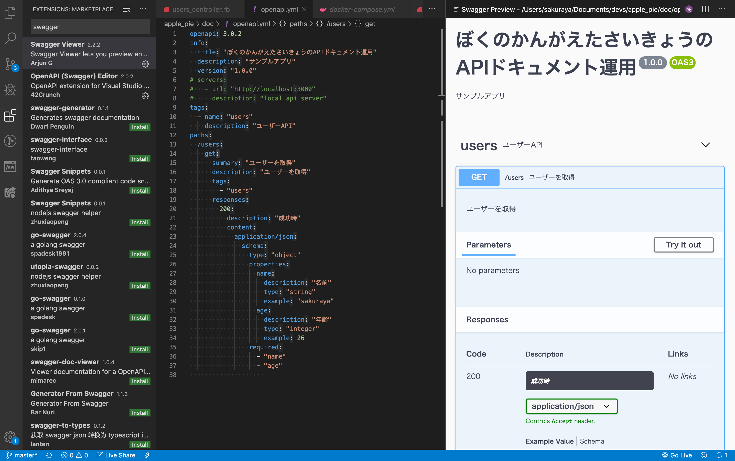Open Swagger Viewer manage gear icon

coord(145,64)
